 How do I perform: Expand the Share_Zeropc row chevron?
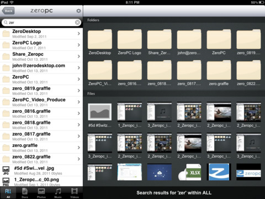(x=79, y=56)
